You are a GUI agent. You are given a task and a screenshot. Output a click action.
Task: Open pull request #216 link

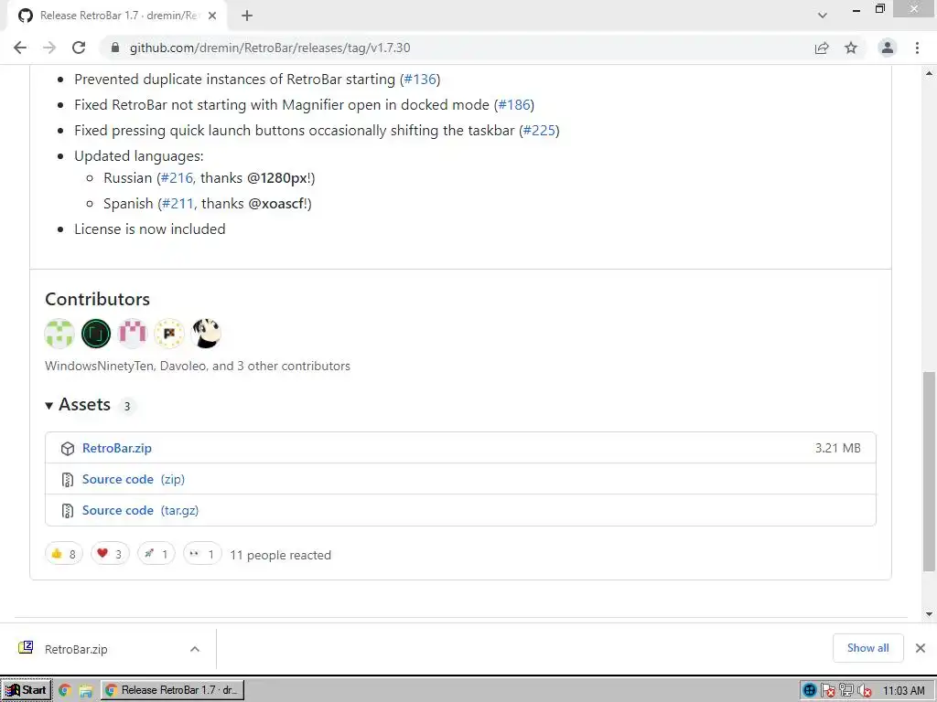[x=177, y=178]
